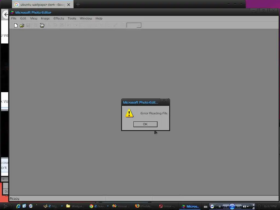Click the greyed-out Save toolbar icon

(x=28, y=25)
